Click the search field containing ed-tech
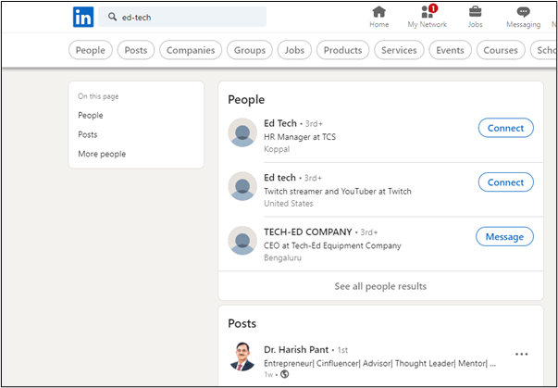Screen dimensions: 558x388 [x=182, y=17]
